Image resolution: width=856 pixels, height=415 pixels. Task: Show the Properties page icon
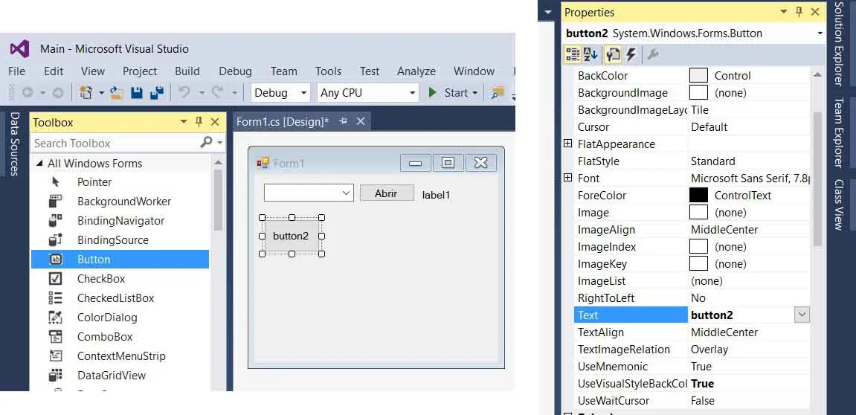[613, 54]
